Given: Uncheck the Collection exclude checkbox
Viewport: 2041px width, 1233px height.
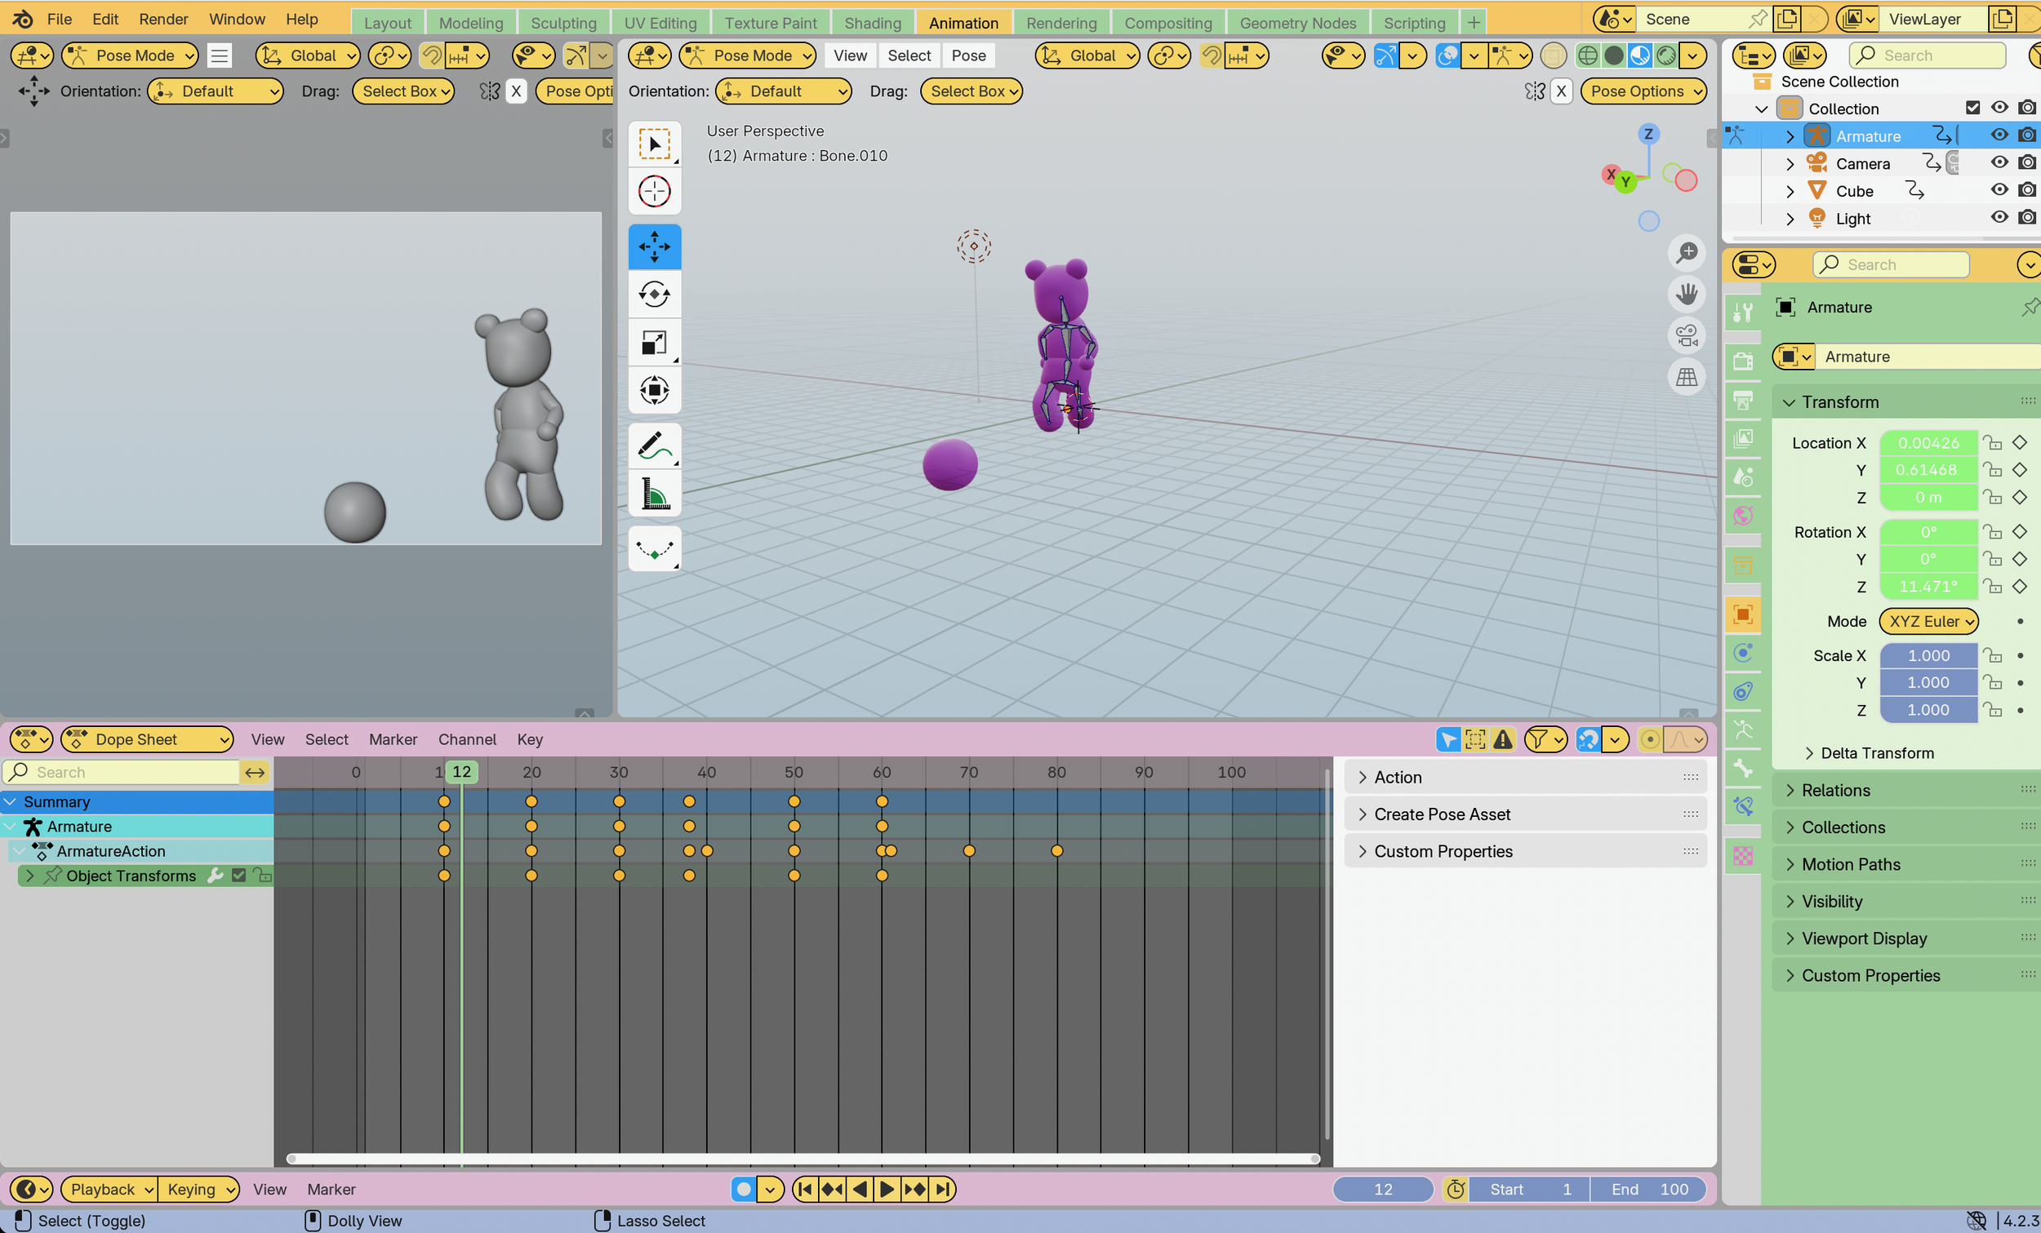Looking at the screenshot, I should pos(1972,108).
